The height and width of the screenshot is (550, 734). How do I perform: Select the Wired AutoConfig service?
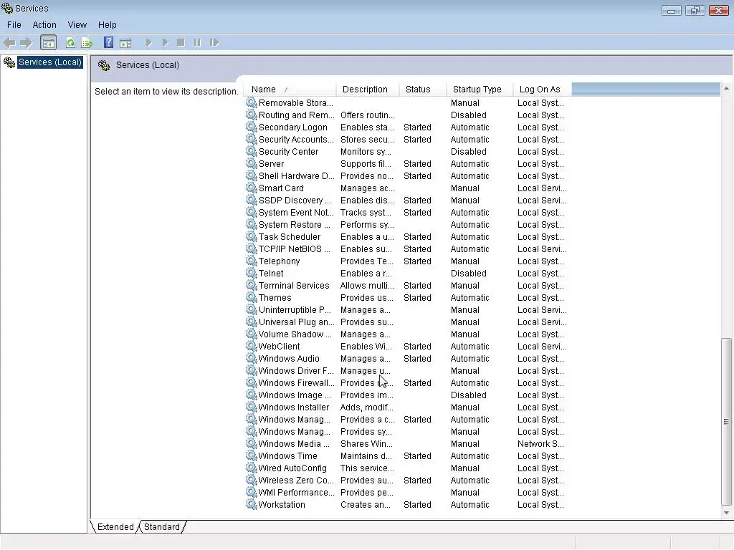click(292, 468)
